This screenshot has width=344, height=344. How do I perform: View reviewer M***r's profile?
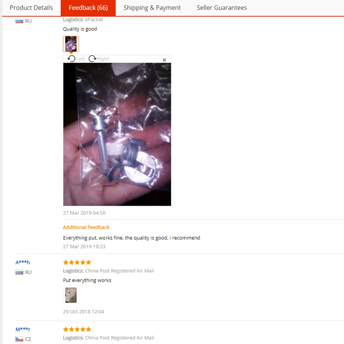coord(23,329)
